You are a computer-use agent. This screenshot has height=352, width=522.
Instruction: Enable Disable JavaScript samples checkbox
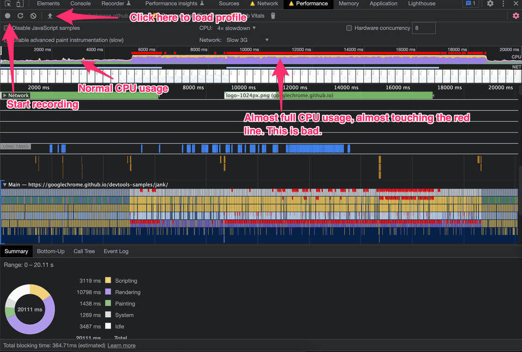point(7,28)
